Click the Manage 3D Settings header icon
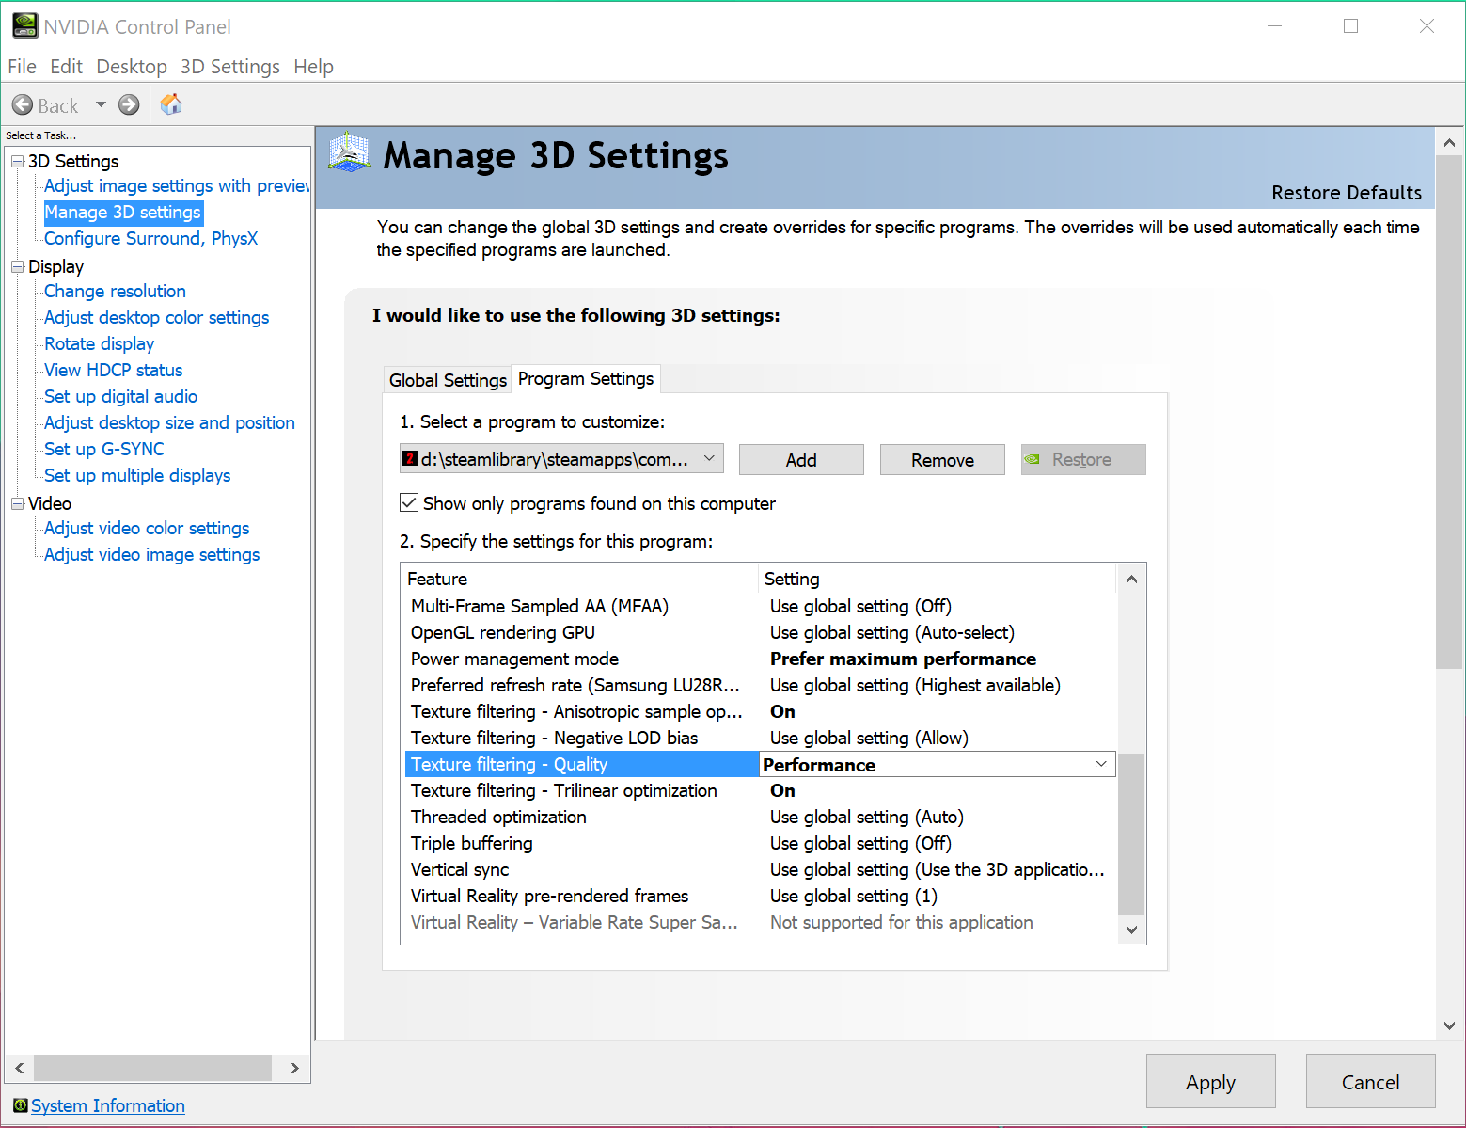Screen dimensions: 1466x1128 click(x=350, y=152)
